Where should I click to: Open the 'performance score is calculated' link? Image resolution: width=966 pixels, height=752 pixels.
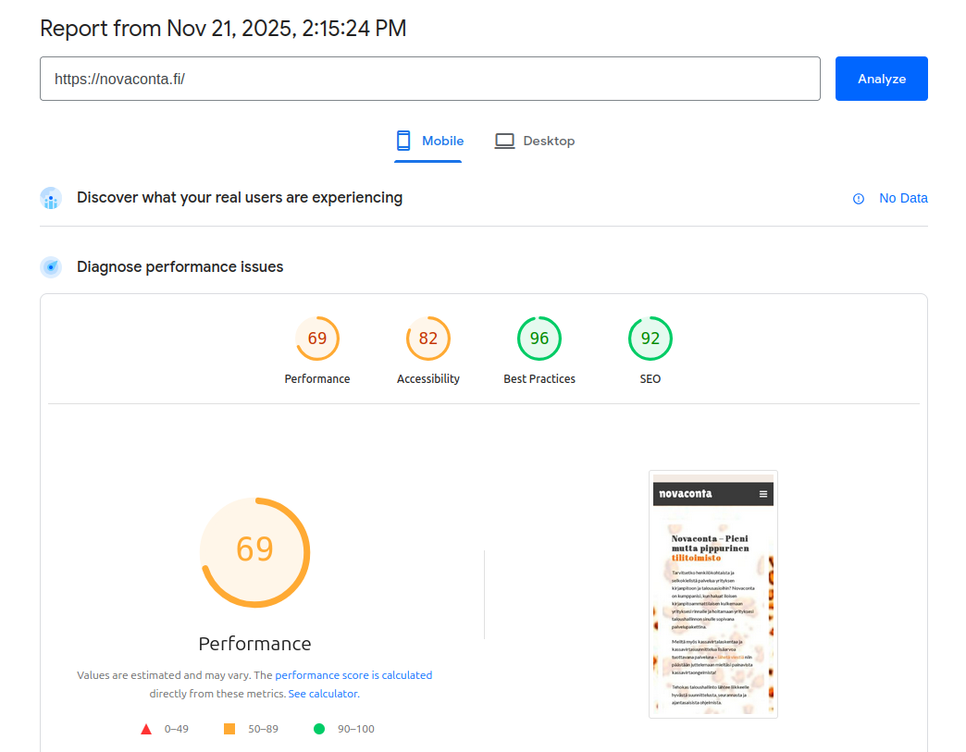click(353, 675)
